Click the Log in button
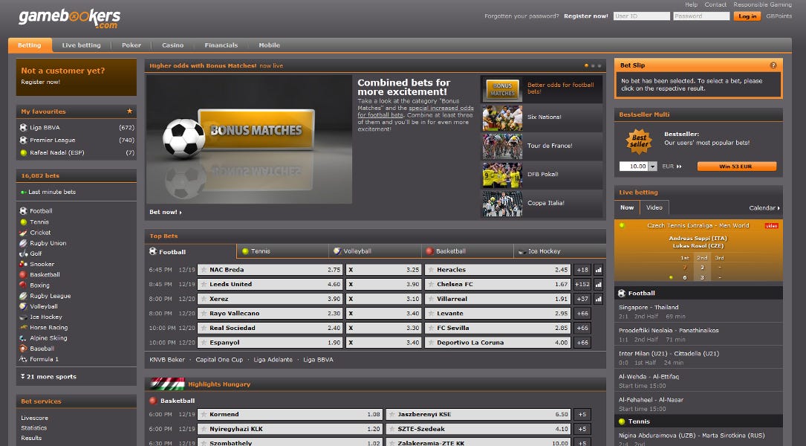806x446 pixels. [747, 16]
